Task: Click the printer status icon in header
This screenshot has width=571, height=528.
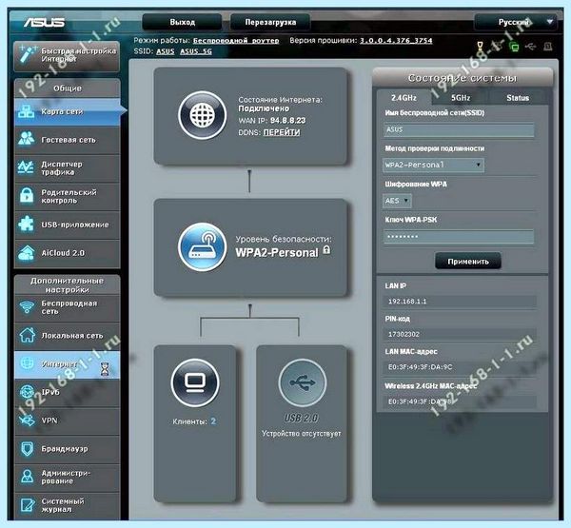Action: click(x=548, y=47)
